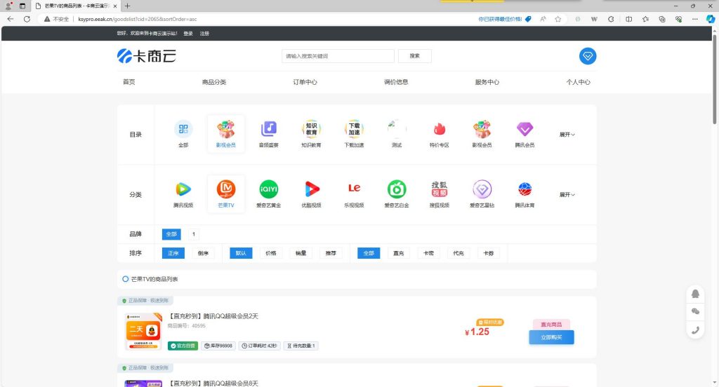
Task: Open the 腾讯QQ超级会员2天 product title
Action: 213,316
